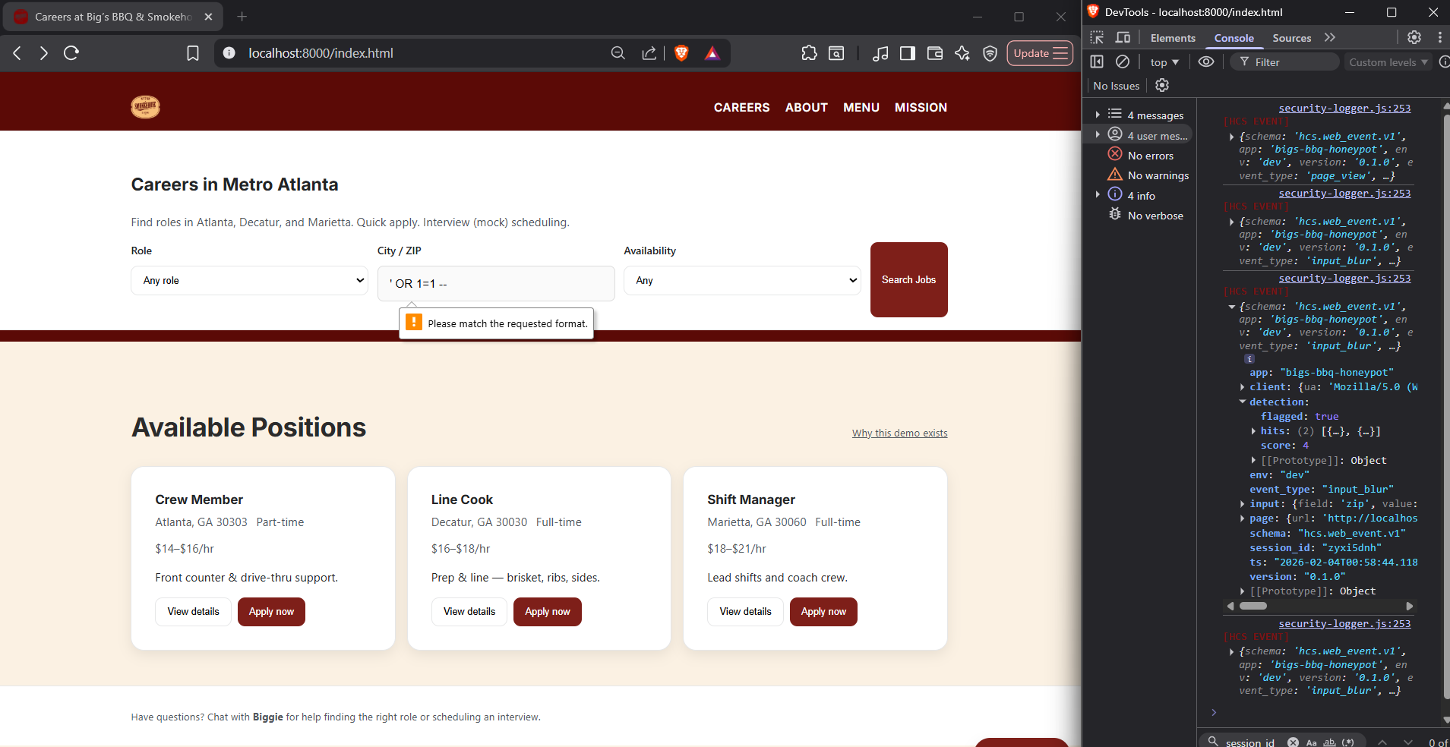
Task: Open the DevTools settings gear
Action: click(x=1414, y=38)
